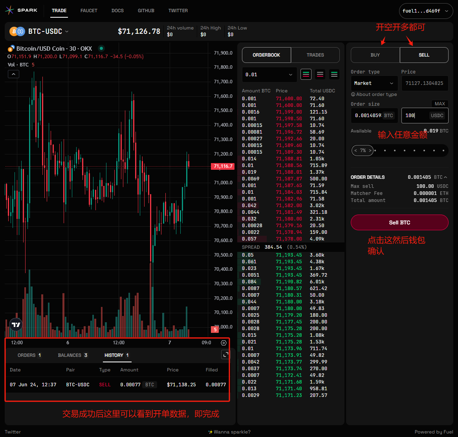
Task: Maximize the orders panel with the expand icon
Action: [225, 355]
